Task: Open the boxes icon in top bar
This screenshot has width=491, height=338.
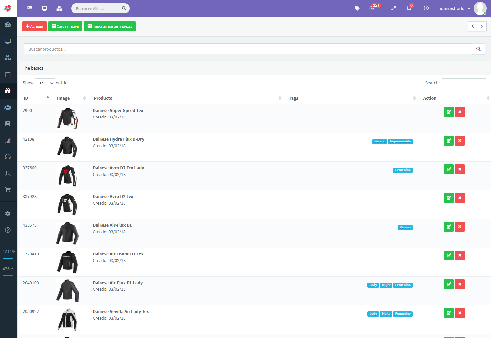Action: tap(59, 8)
